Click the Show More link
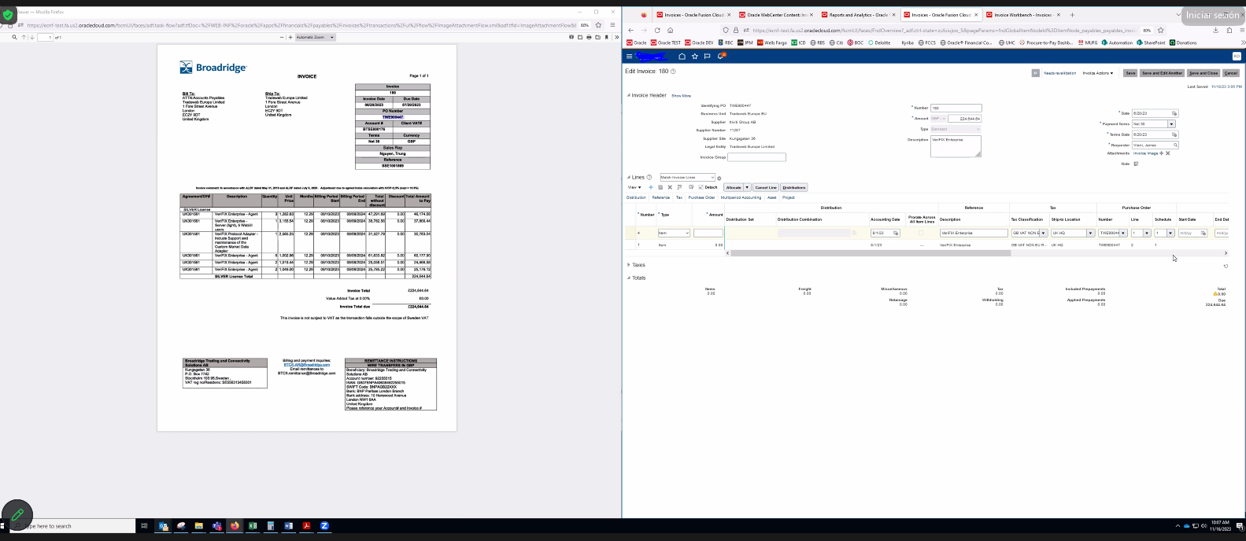1246x541 pixels. [x=681, y=96]
